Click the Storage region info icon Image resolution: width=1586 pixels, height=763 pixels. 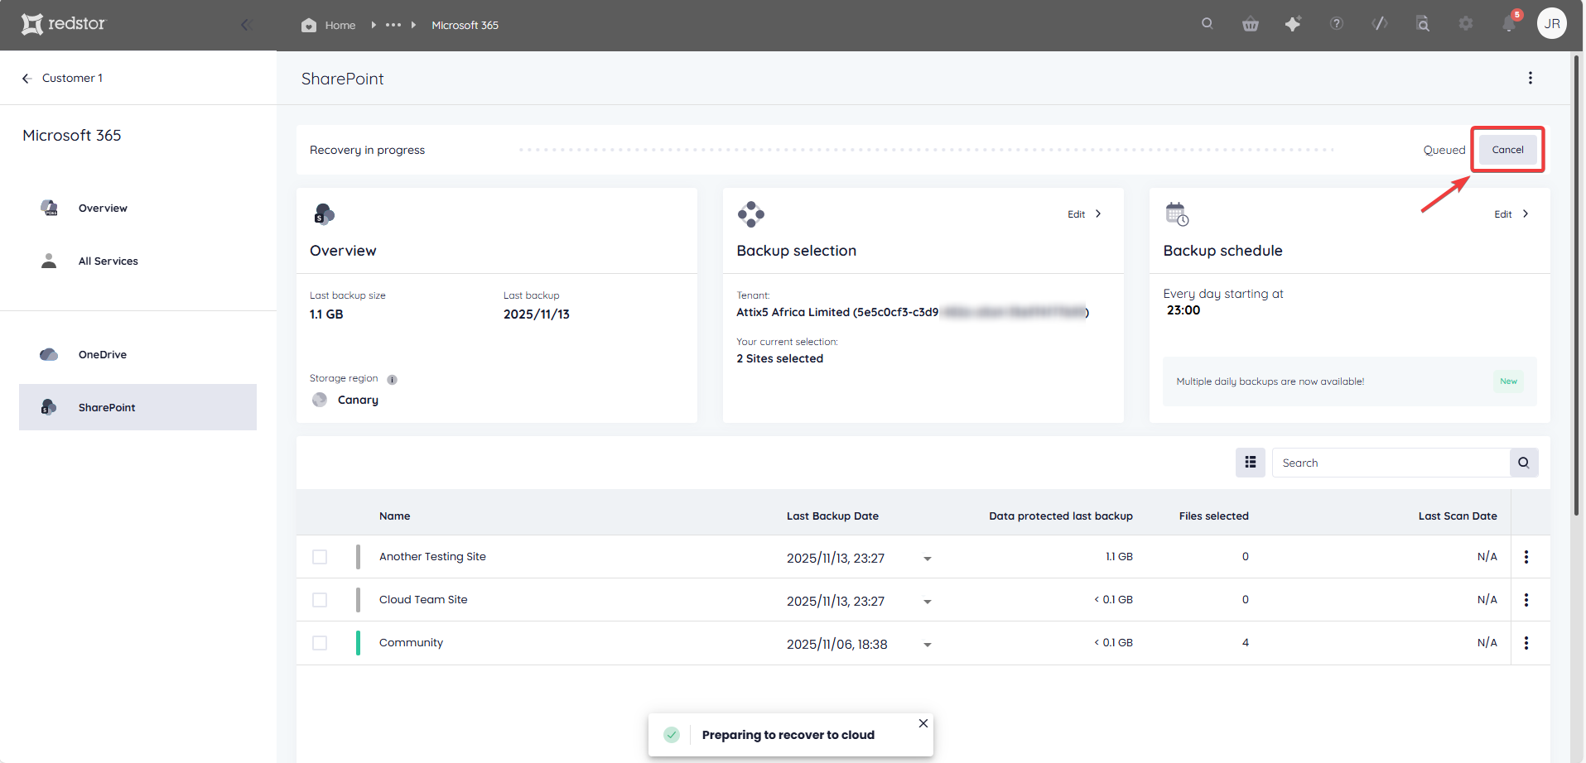(x=393, y=380)
